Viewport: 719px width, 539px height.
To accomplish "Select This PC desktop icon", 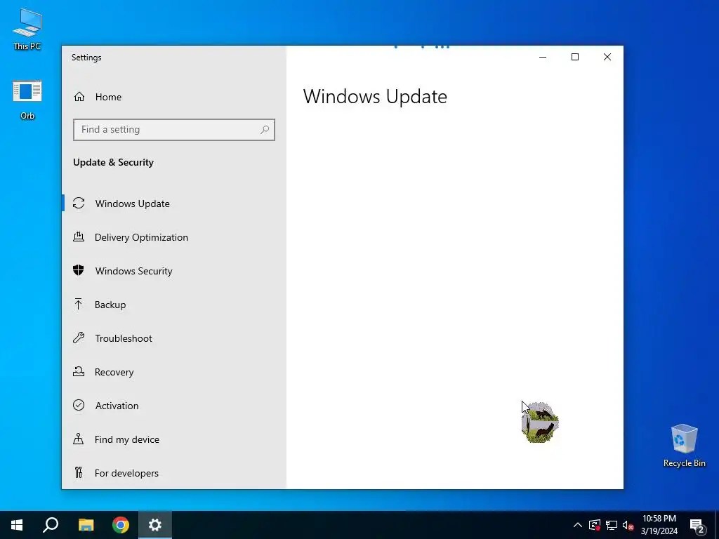I will click(27, 29).
